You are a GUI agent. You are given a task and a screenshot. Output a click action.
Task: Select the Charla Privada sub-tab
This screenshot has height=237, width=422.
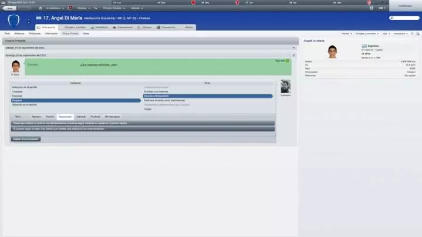(x=70, y=33)
